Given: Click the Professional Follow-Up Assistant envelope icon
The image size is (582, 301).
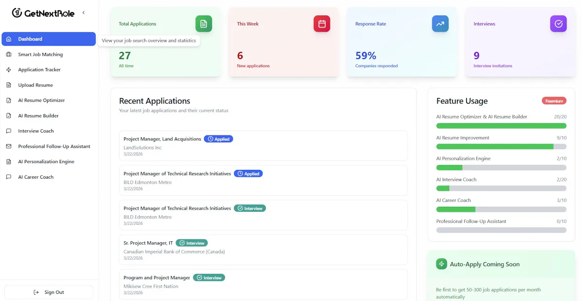Looking at the screenshot, I should click(9, 146).
